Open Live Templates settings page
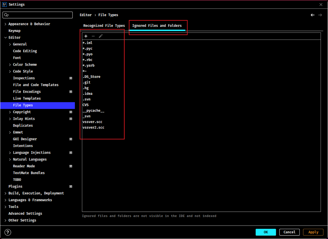The height and width of the screenshot is (239, 328). tap(27, 98)
